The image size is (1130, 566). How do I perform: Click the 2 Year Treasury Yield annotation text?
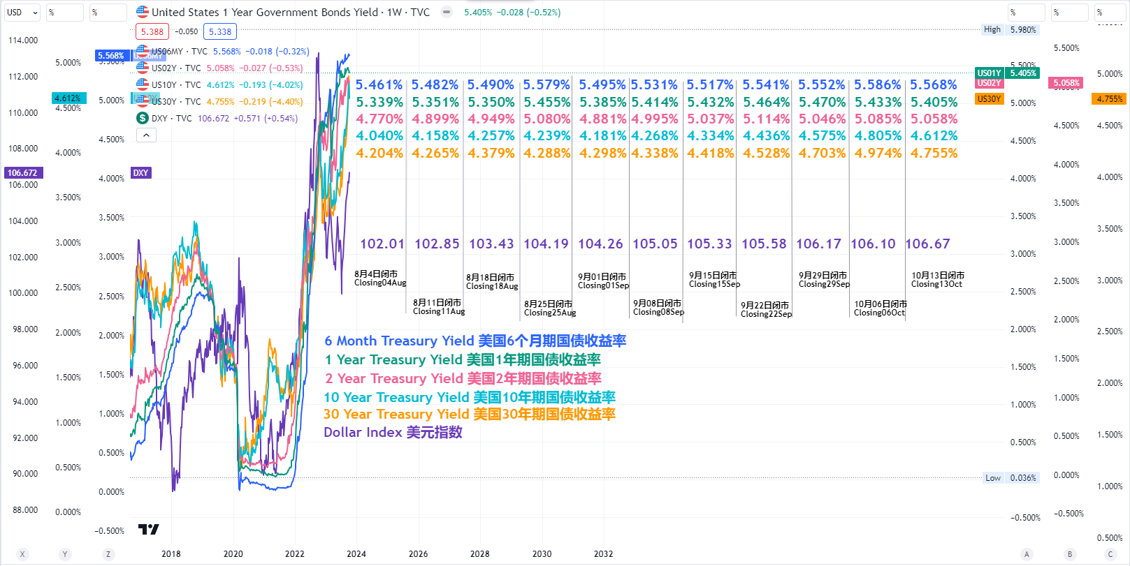pyautogui.click(x=463, y=378)
